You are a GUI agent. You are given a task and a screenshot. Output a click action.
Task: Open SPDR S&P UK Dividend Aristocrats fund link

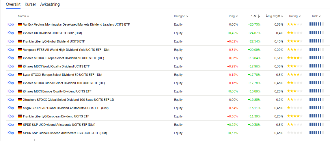click(x=59, y=125)
